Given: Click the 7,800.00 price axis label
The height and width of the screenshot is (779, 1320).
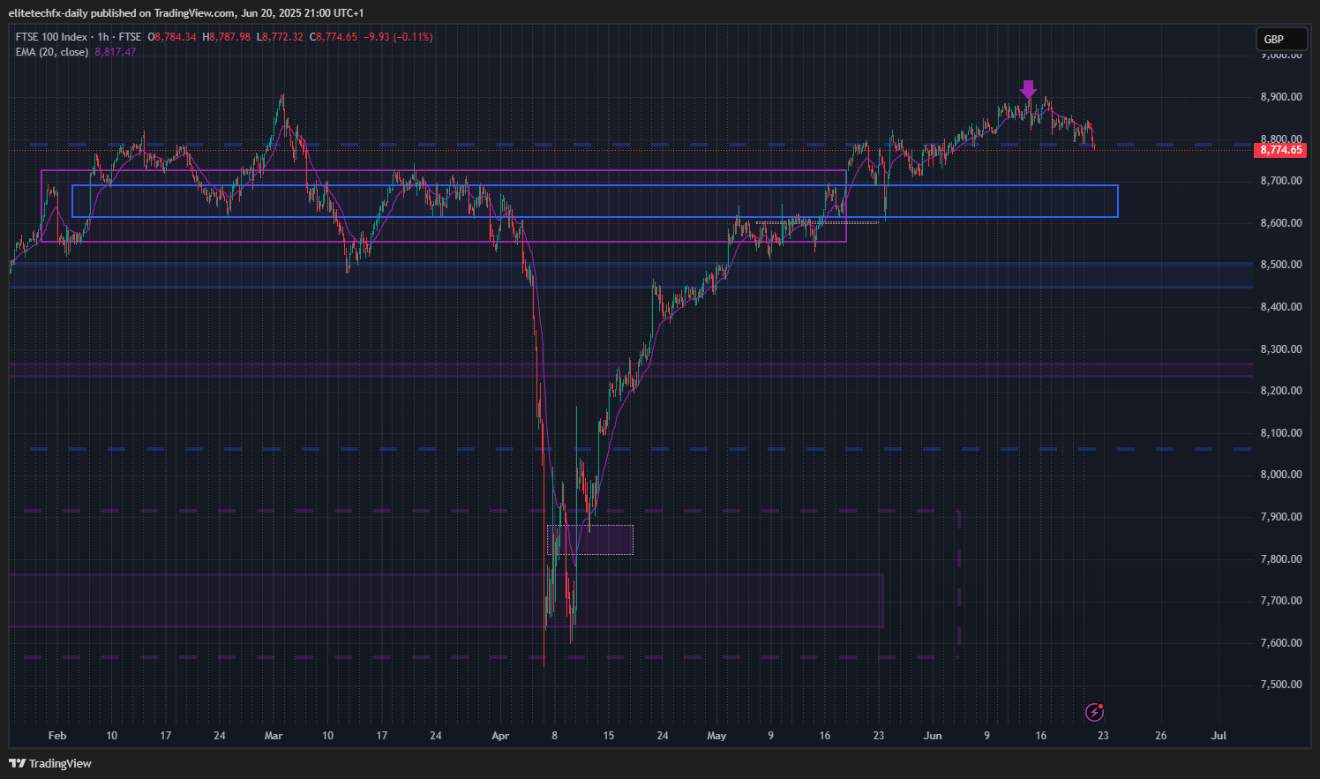Looking at the screenshot, I should 1281,559.
